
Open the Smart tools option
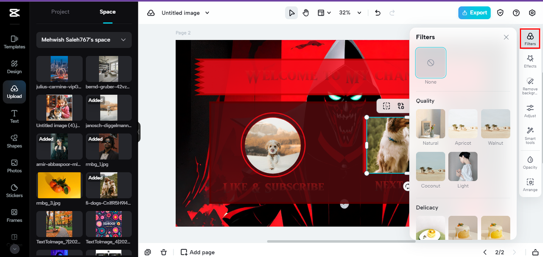coord(530,136)
